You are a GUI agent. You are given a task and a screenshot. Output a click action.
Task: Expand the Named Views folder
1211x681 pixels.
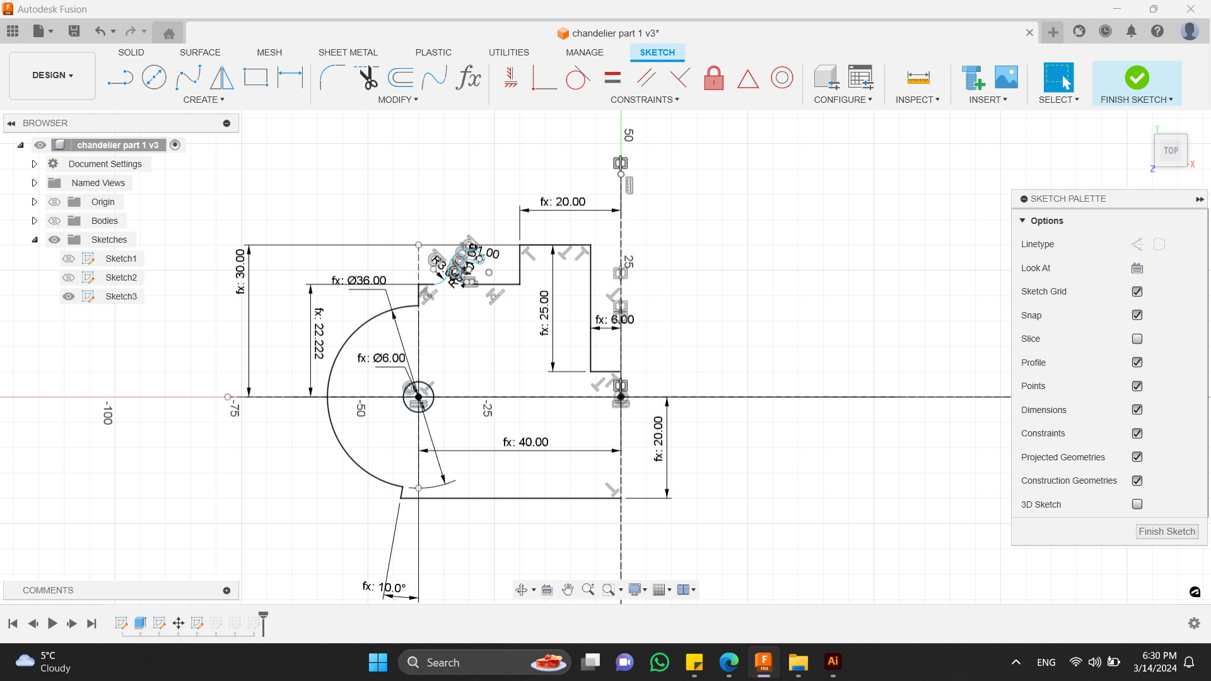(x=34, y=182)
